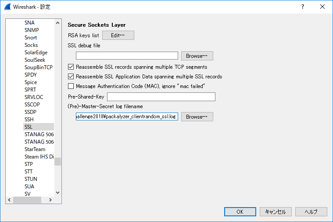This screenshot has width=333, height=222.
Task: Select the first STANAG 506 entry
Action: click(x=39, y=134)
